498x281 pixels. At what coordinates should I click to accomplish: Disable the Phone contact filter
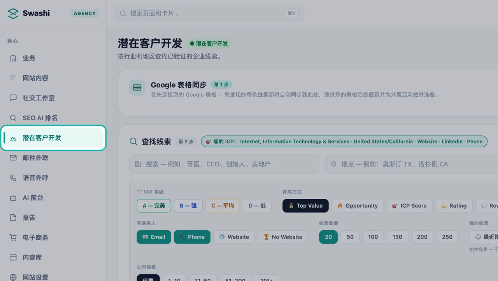192,237
